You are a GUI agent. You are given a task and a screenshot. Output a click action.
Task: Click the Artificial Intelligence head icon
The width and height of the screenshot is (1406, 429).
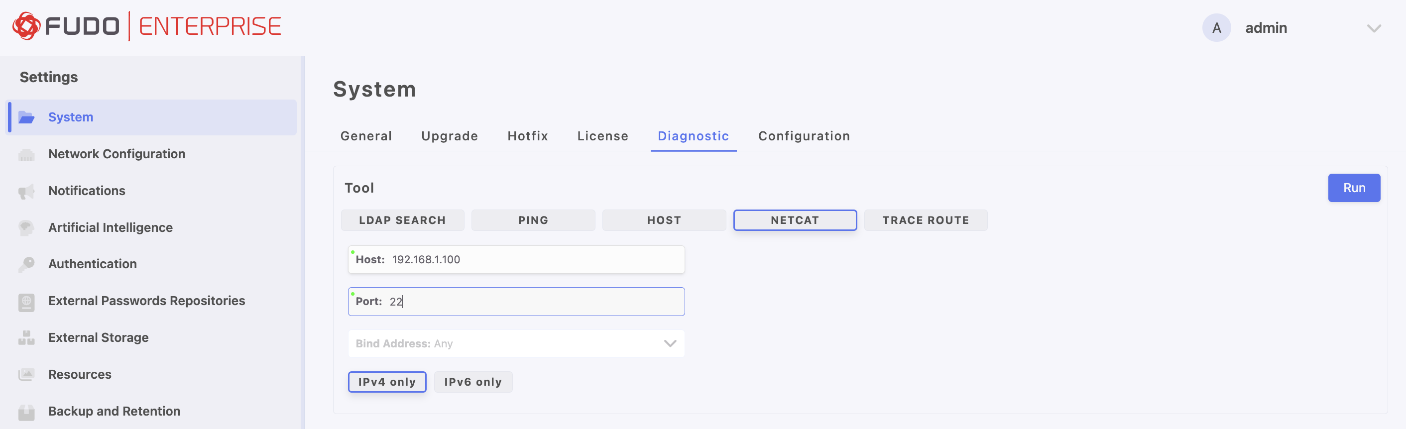coord(26,227)
